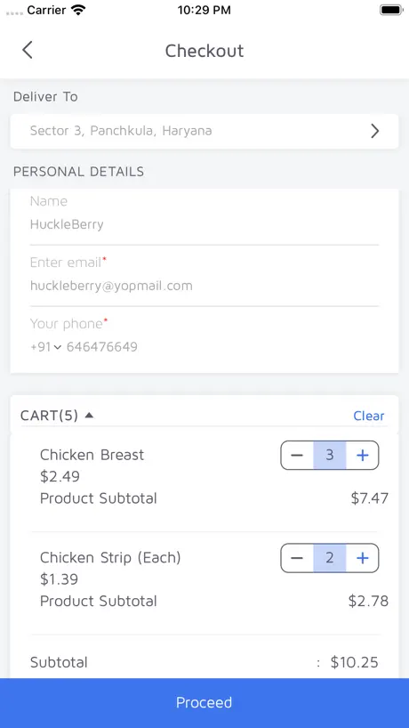This screenshot has width=409, height=728.
Task: Tap the Wi-Fi status icon
Action: click(79, 10)
